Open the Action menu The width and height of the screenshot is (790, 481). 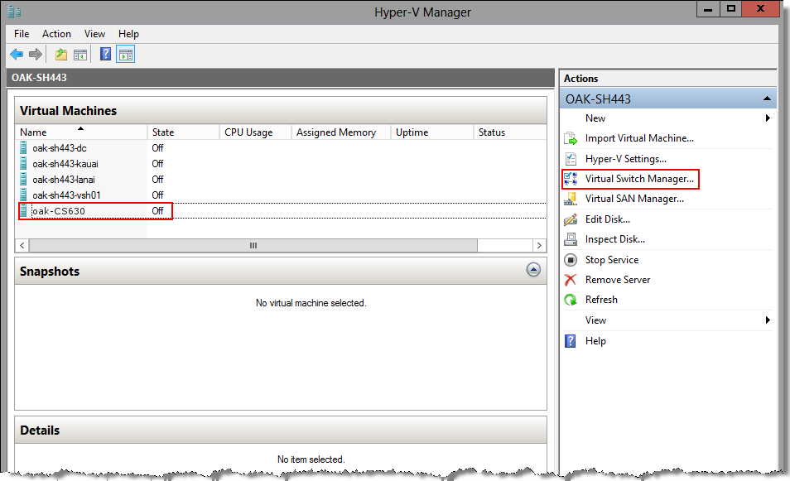[56, 34]
